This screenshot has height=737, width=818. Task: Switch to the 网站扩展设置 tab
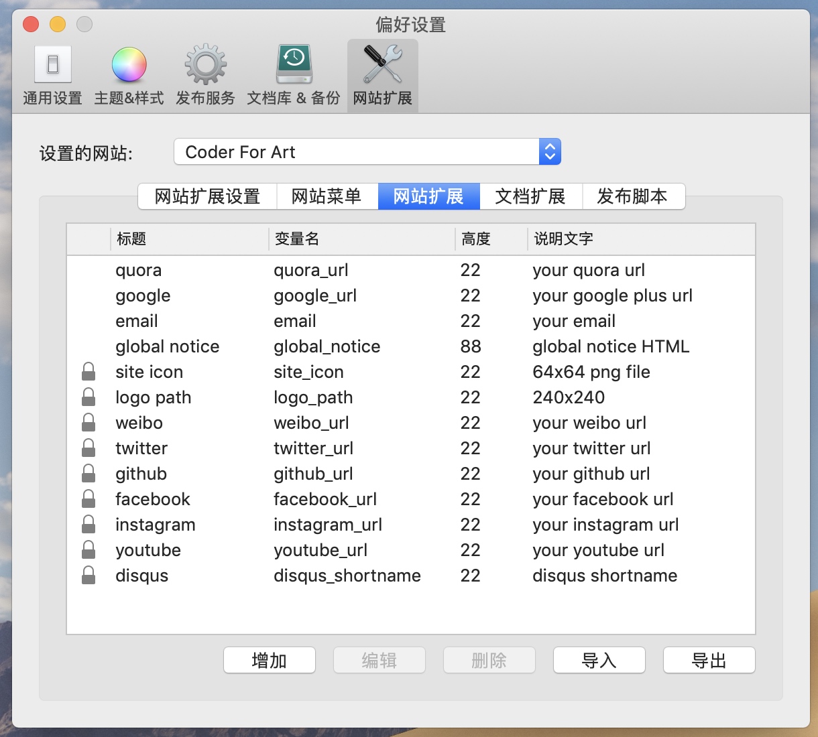(207, 196)
